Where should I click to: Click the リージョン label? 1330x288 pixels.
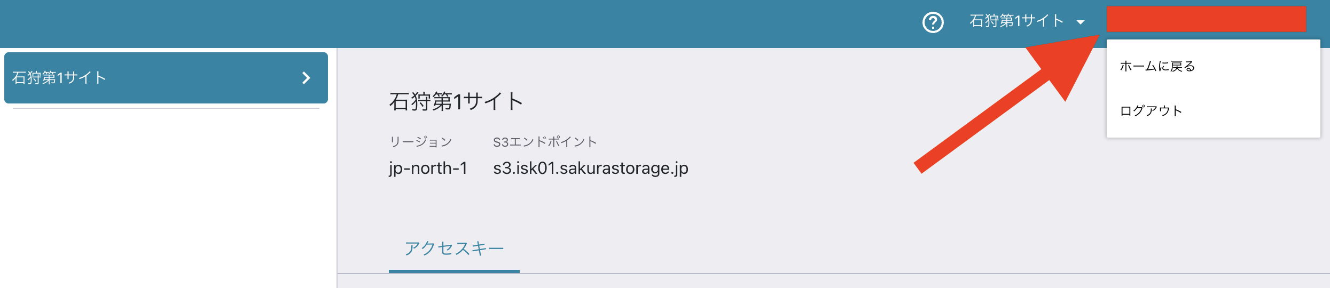click(420, 142)
